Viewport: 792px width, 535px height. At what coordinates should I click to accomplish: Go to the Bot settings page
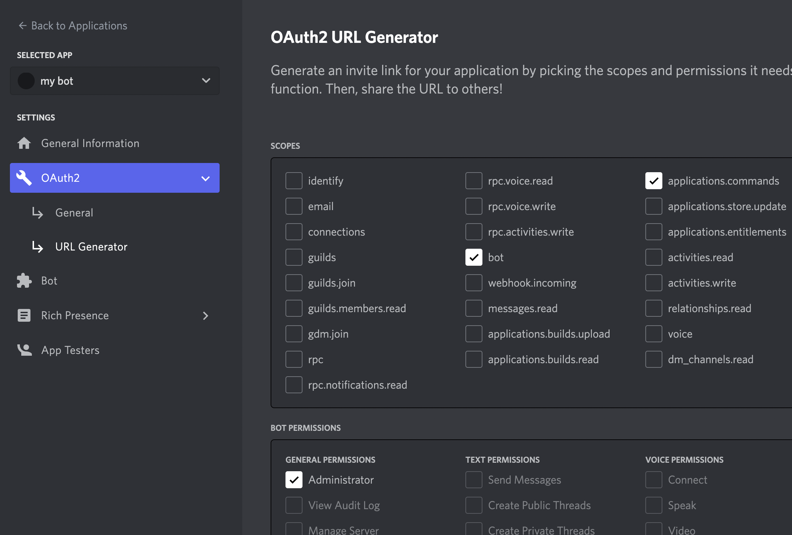pyautogui.click(x=49, y=281)
